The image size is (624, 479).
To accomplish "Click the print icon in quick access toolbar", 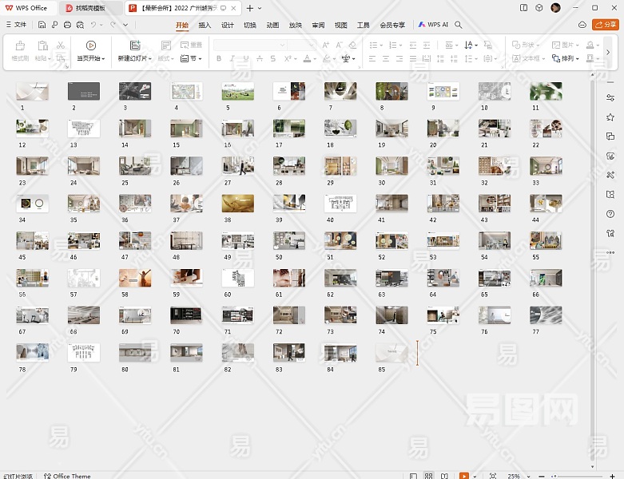I will [x=68, y=25].
